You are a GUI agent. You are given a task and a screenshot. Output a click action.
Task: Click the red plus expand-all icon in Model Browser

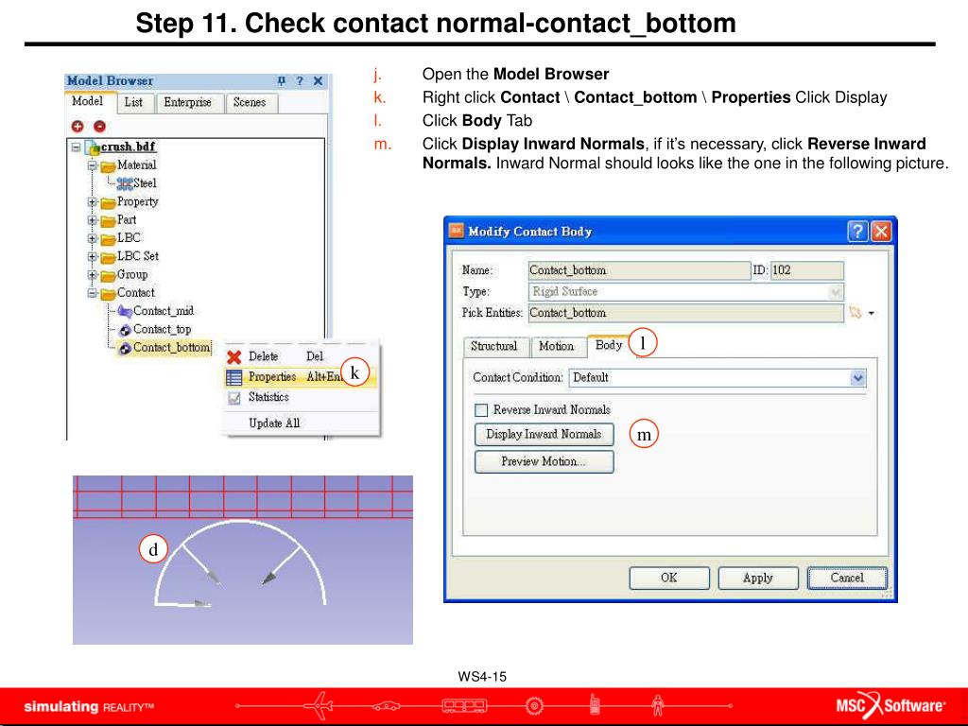click(78, 127)
